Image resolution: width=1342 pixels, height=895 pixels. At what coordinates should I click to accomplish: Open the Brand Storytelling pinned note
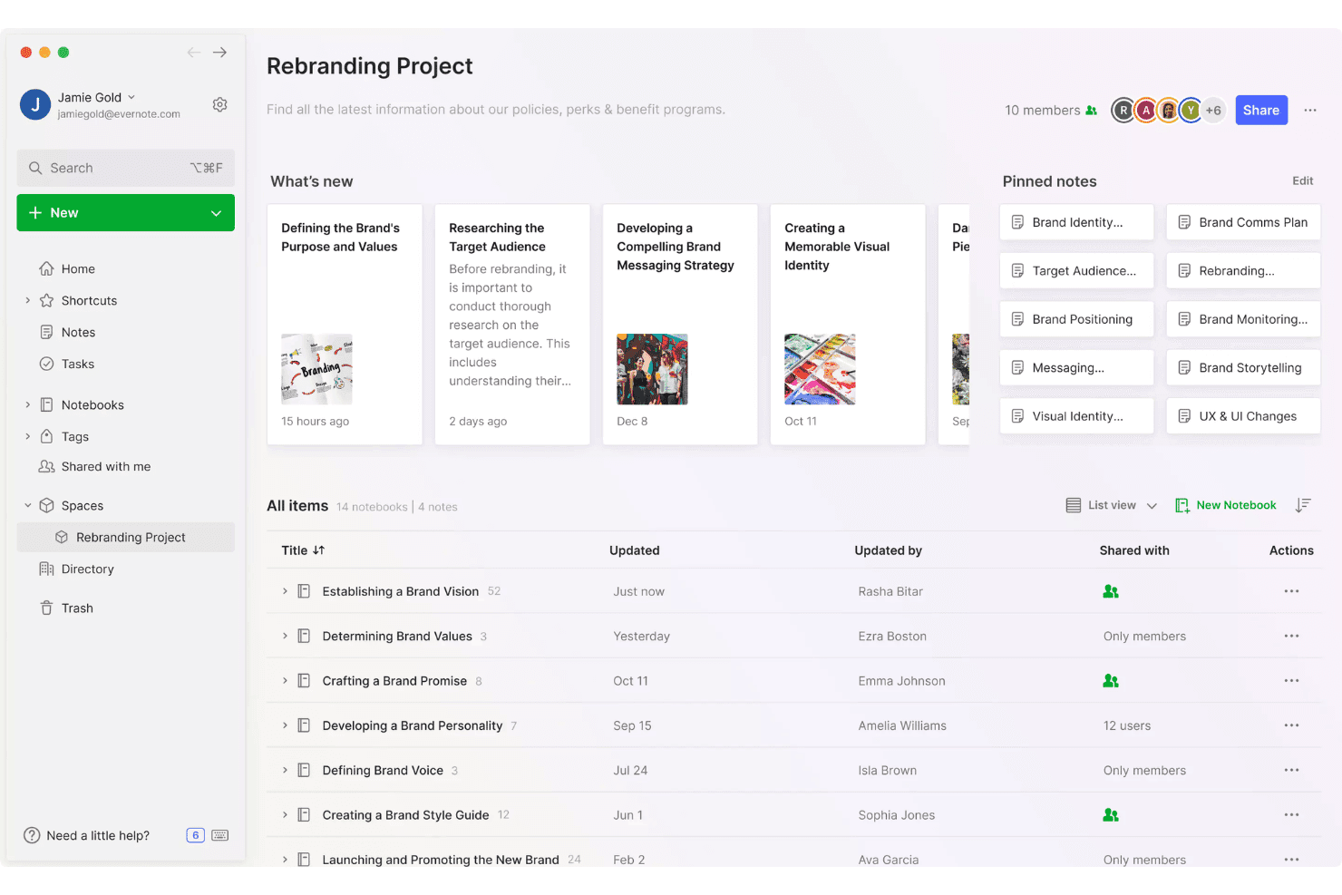coord(1243,368)
